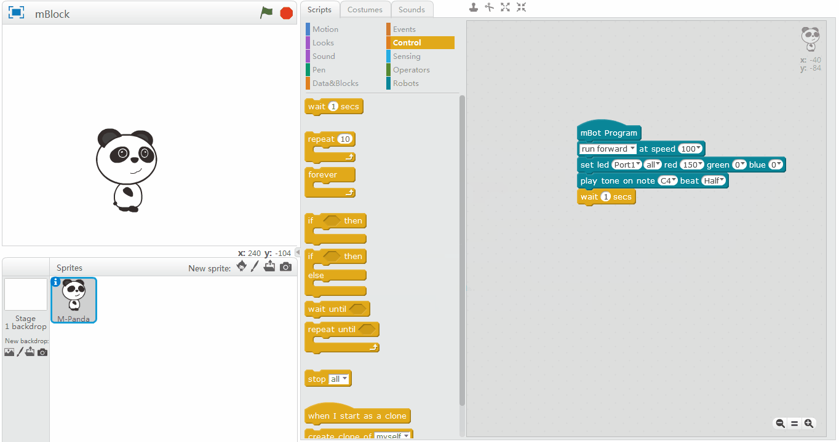Upload sprite from file
The height and width of the screenshot is (442, 839).
pos(269,266)
